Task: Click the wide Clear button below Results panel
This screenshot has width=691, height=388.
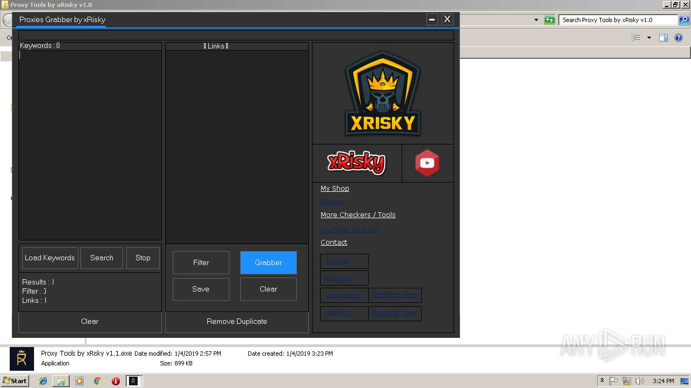Action: click(x=90, y=322)
